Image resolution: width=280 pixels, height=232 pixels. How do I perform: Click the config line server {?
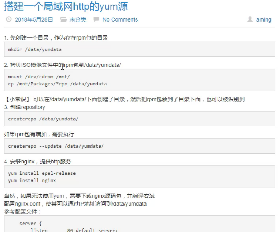[30, 224]
